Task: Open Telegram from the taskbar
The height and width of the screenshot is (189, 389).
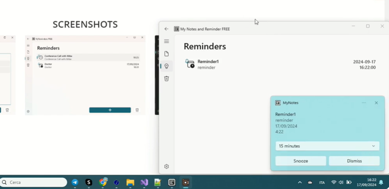Action: click(75, 182)
